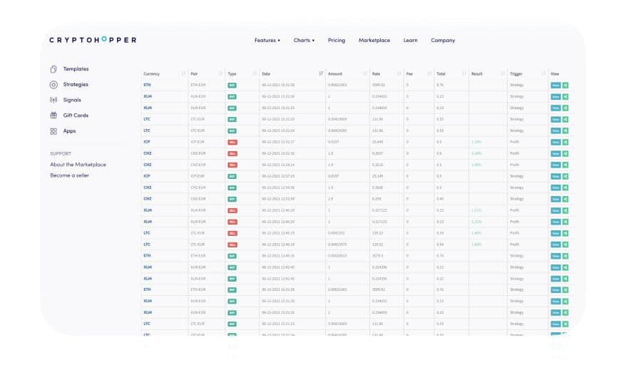
Task: Open the Pricing page from the top navigation
Action: pyautogui.click(x=337, y=41)
